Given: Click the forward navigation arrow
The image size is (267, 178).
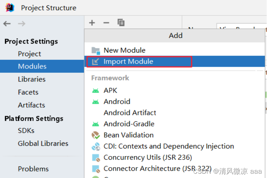Looking at the screenshot, I should (22, 23).
